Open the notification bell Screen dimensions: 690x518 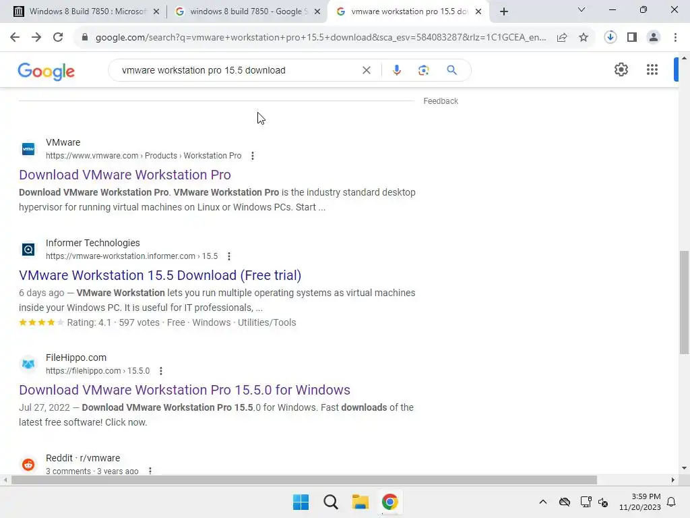(x=672, y=502)
